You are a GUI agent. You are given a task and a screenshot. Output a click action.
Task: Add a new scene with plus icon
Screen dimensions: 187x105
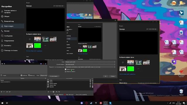pos(1,92)
